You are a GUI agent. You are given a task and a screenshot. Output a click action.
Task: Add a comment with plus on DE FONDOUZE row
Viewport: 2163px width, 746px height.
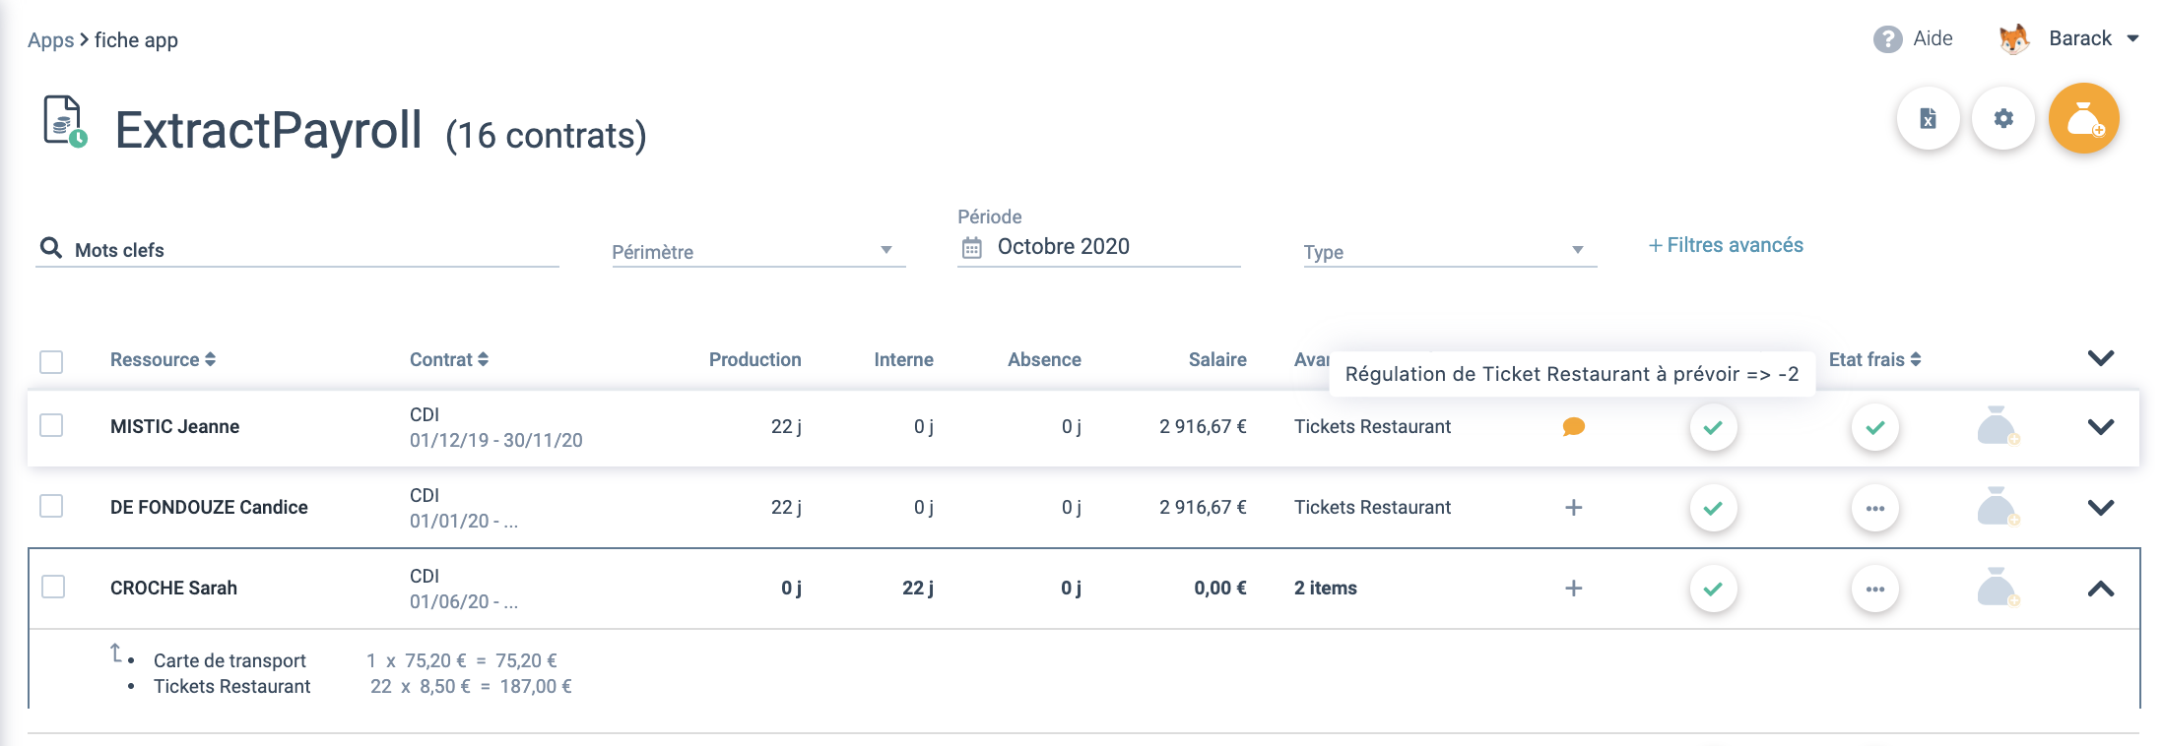[x=1573, y=508]
